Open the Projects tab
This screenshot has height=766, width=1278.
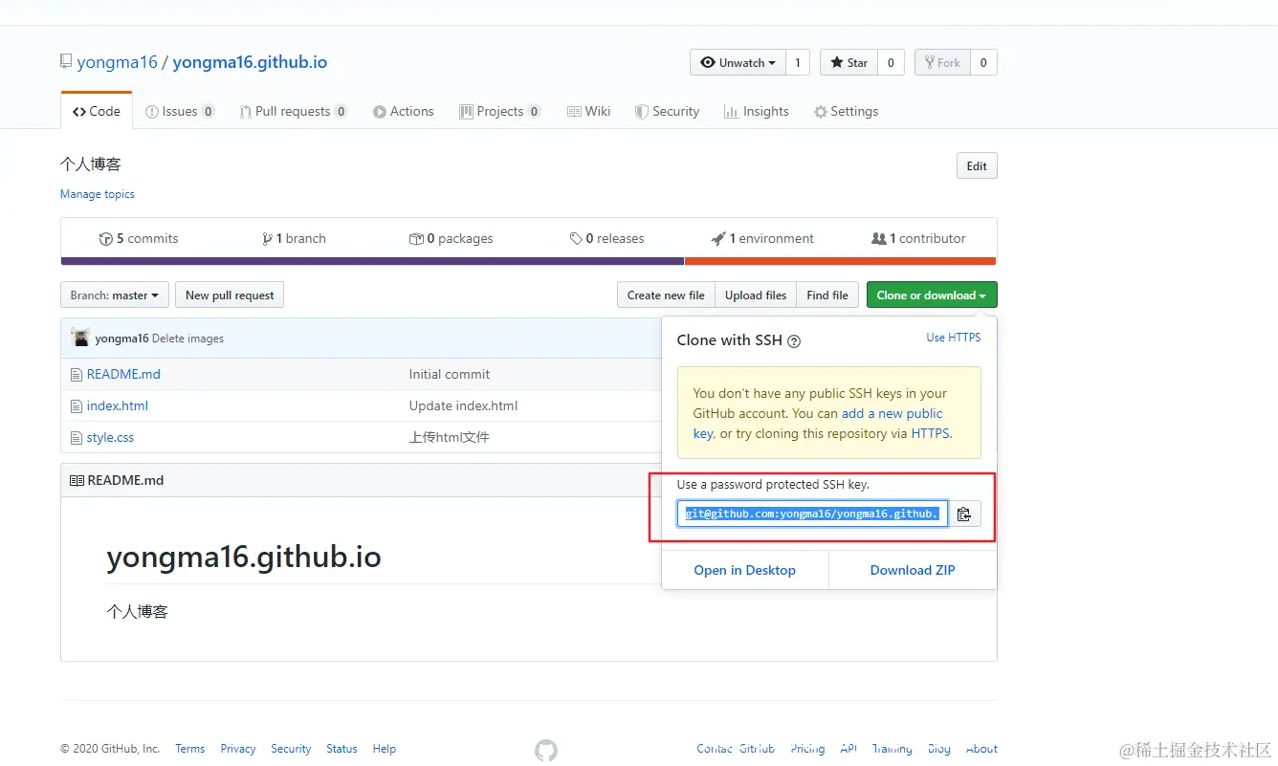click(x=500, y=111)
